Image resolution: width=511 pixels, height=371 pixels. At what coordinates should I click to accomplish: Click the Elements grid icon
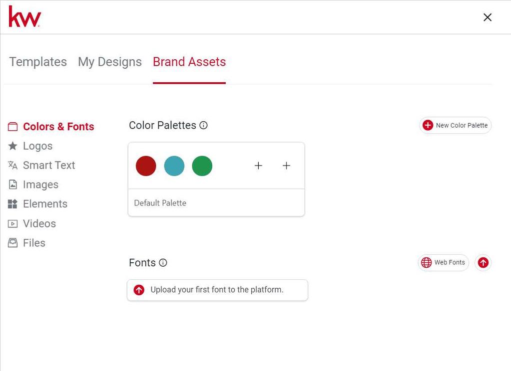pos(13,204)
